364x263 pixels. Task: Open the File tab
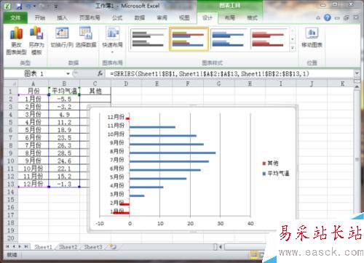coord(15,17)
